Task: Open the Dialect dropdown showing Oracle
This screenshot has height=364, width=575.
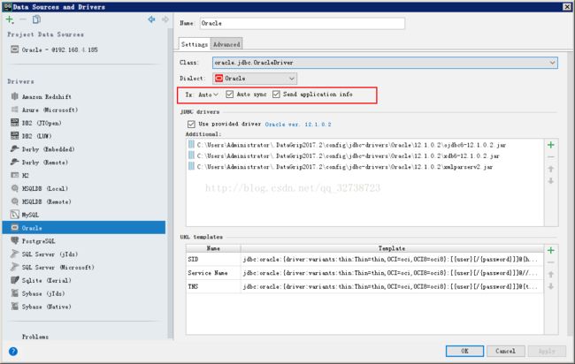Action: click(255, 79)
